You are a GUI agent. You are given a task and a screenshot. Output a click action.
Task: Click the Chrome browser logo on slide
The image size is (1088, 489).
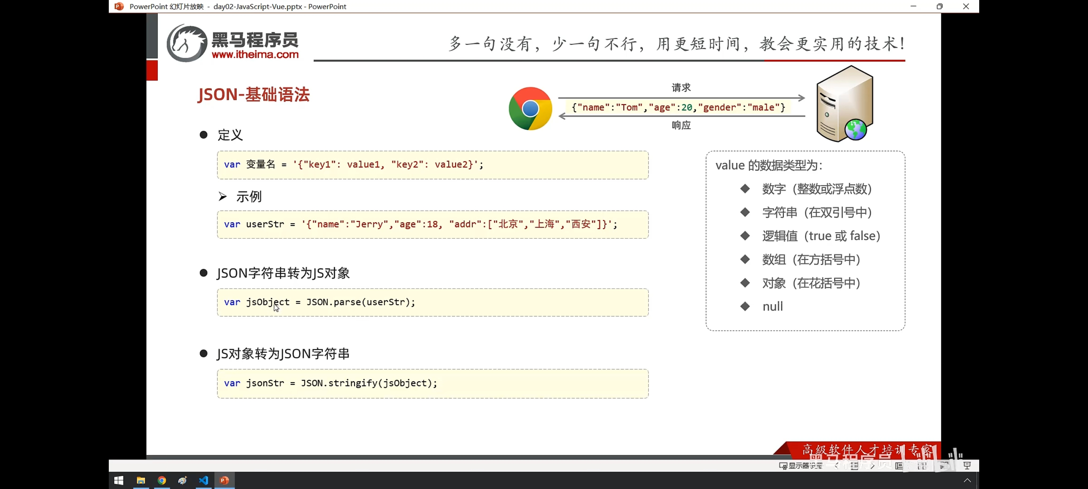click(x=530, y=109)
